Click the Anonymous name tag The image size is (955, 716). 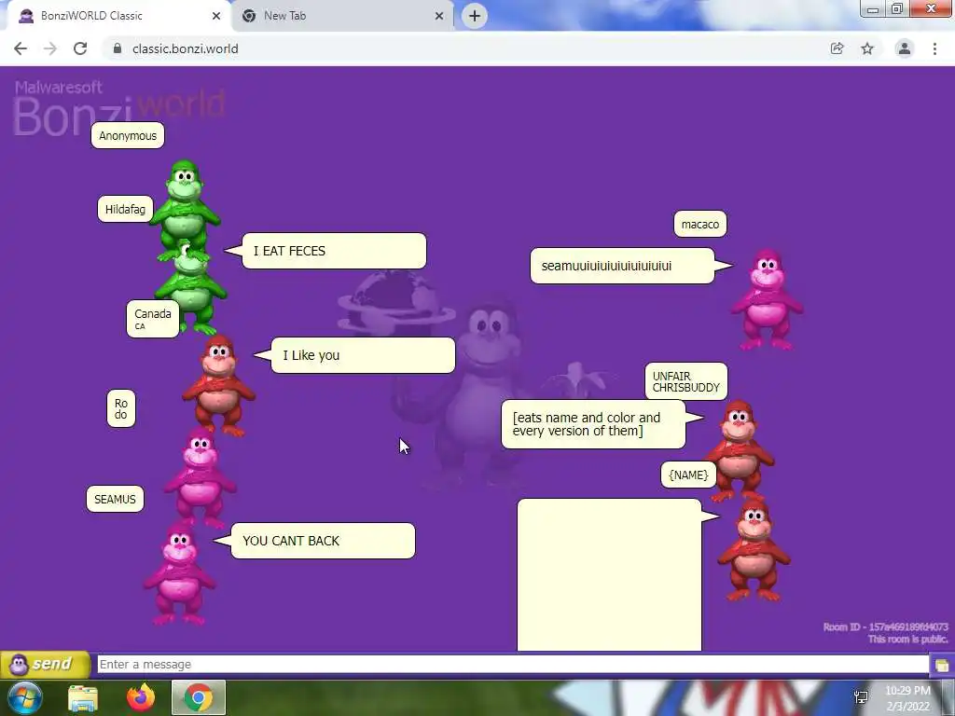click(127, 135)
